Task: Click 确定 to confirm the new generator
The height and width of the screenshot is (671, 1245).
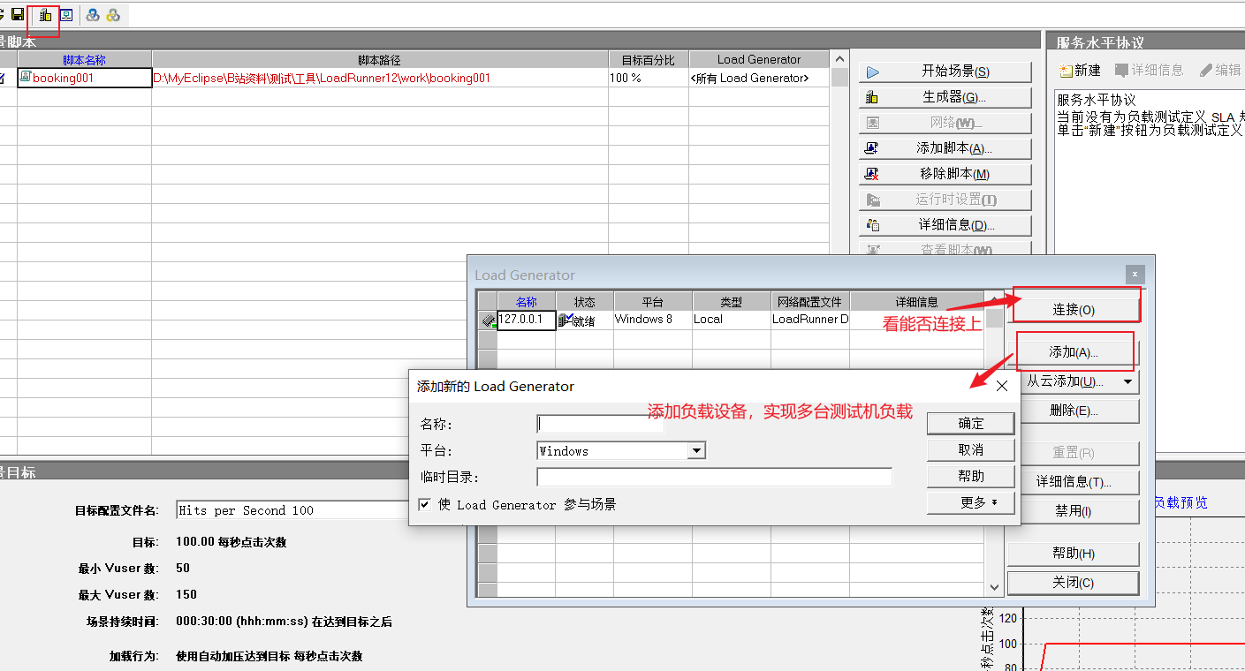Action: 970,423
